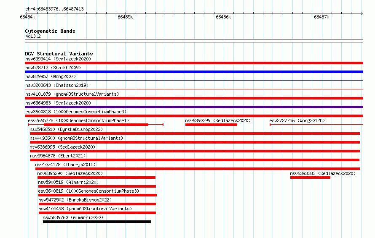Viewport: 375px width, 238px height.
Task: Open nsv6386995 (Sedlazeck2020) variant label
Action: coord(62,147)
